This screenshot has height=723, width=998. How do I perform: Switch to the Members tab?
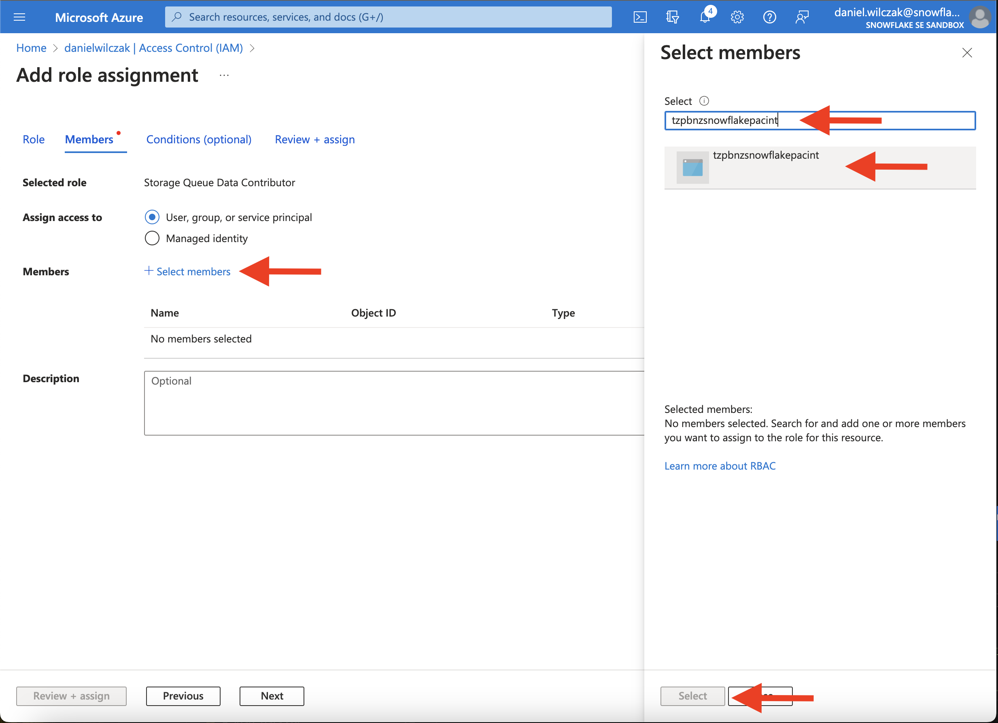(x=89, y=140)
